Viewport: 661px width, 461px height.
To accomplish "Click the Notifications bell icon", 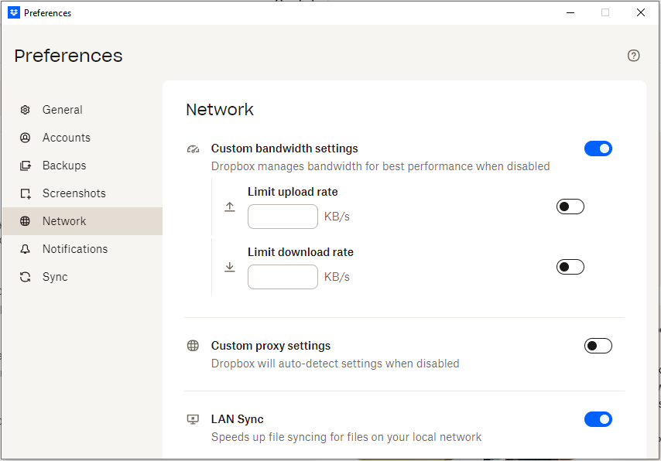I will click(26, 249).
